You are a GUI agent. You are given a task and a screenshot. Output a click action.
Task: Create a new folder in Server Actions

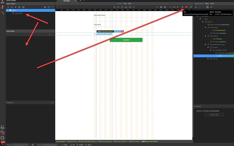coord(12,7)
